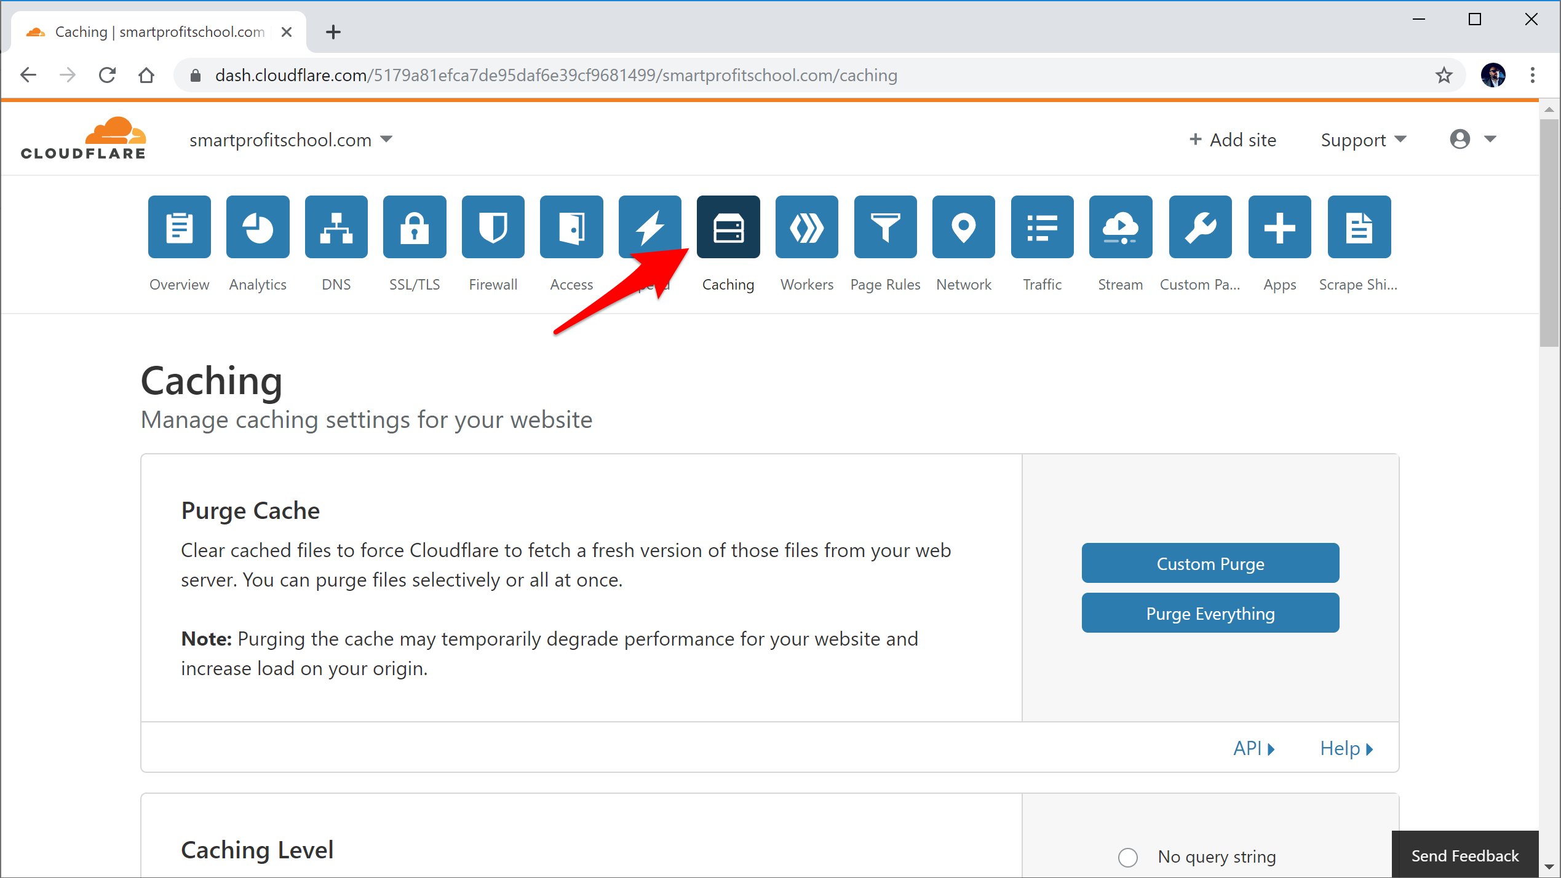Switch to the Stream tab label
Image resolution: width=1561 pixels, height=878 pixels.
[1121, 285]
